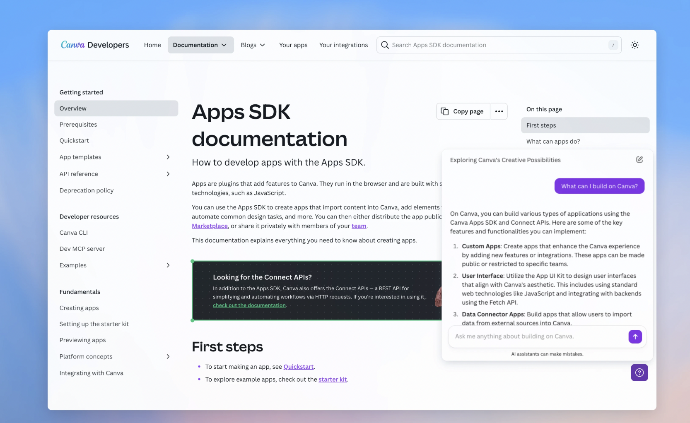Open Your integrations in top navigation
Screen dimensions: 690x423
tap(343, 45)
